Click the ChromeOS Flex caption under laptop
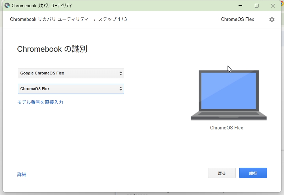 [x=226, y=128]
